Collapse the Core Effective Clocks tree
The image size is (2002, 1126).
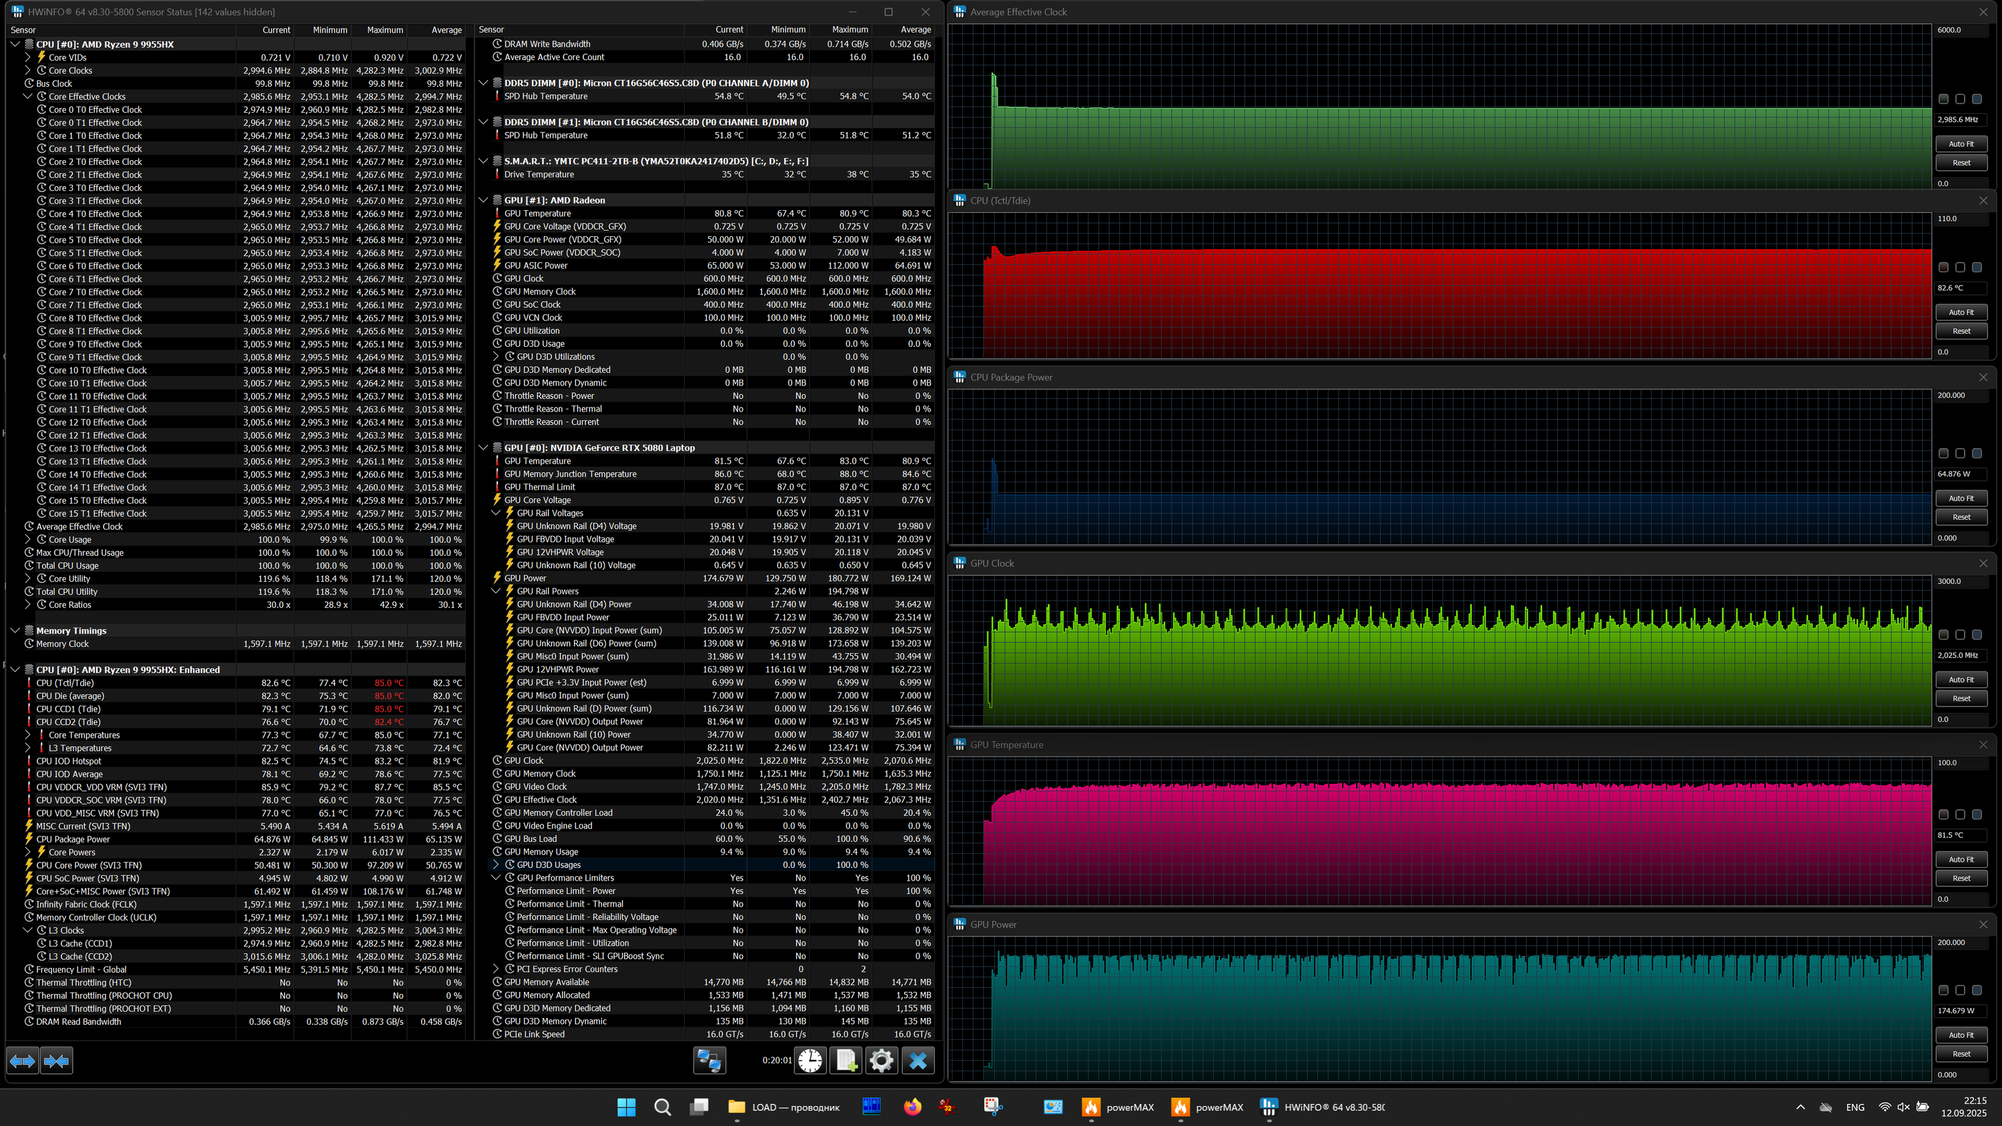tap(27, 96)
